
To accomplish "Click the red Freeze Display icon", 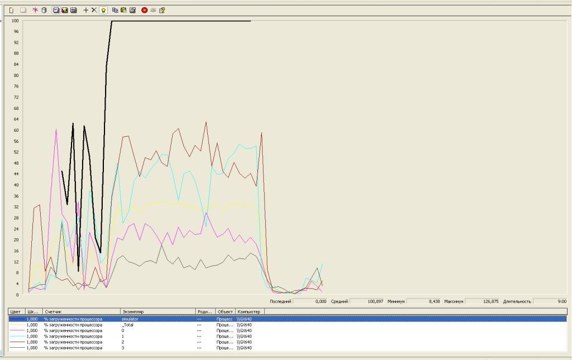I will (x=145, y=10).
